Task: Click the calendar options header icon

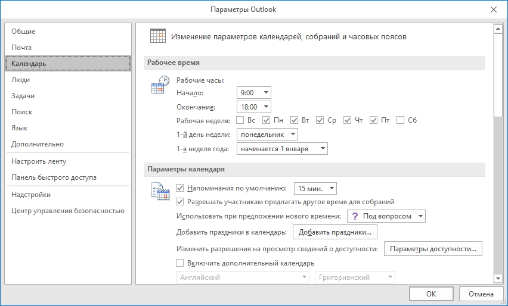Action: (x=158, y=36)
